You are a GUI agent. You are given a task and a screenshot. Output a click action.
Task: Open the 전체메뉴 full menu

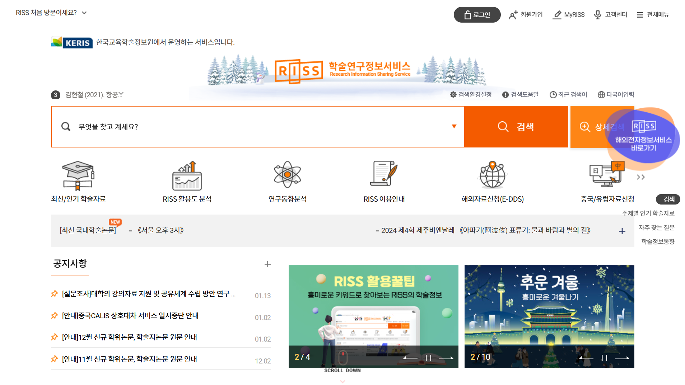653,15
